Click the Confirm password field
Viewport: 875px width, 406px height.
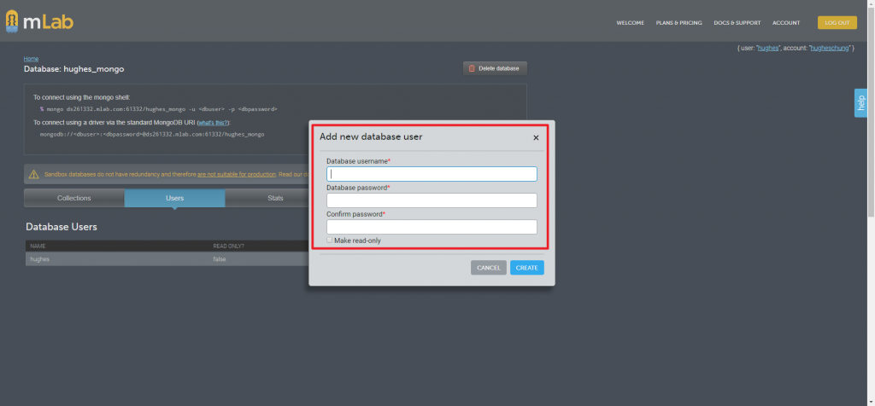[432, 227]
